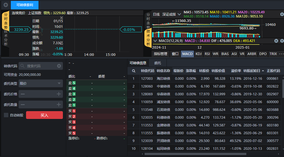
Task: Select WR indicator
Action: pyautogui.click(x=216, y=54)
